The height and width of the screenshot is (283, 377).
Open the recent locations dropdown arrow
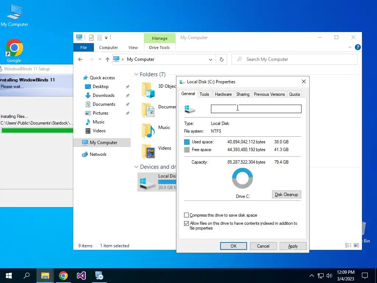click(x=100, y=59)
